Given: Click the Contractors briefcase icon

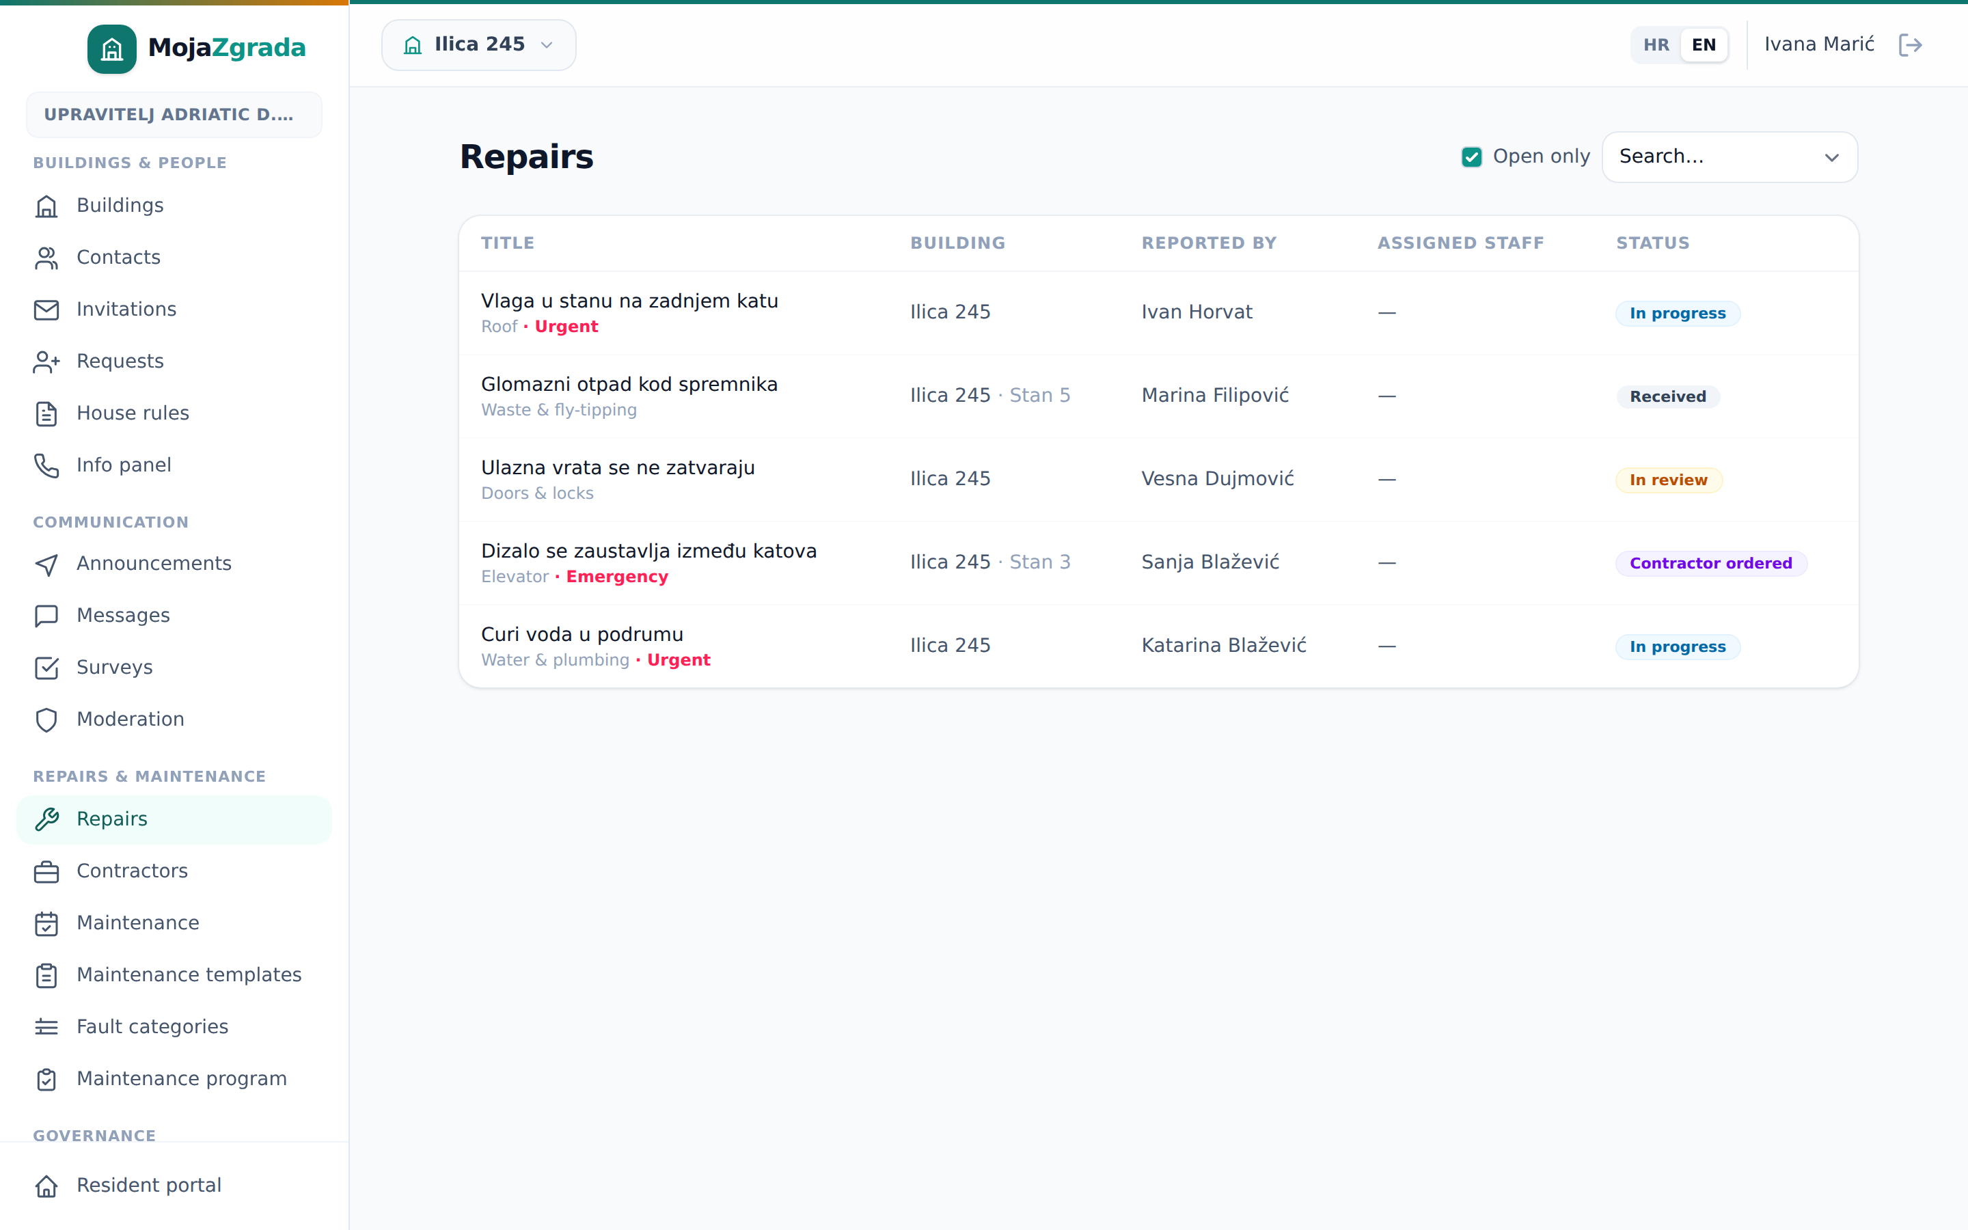Looking at the screenshot, I should coord(46,871).
